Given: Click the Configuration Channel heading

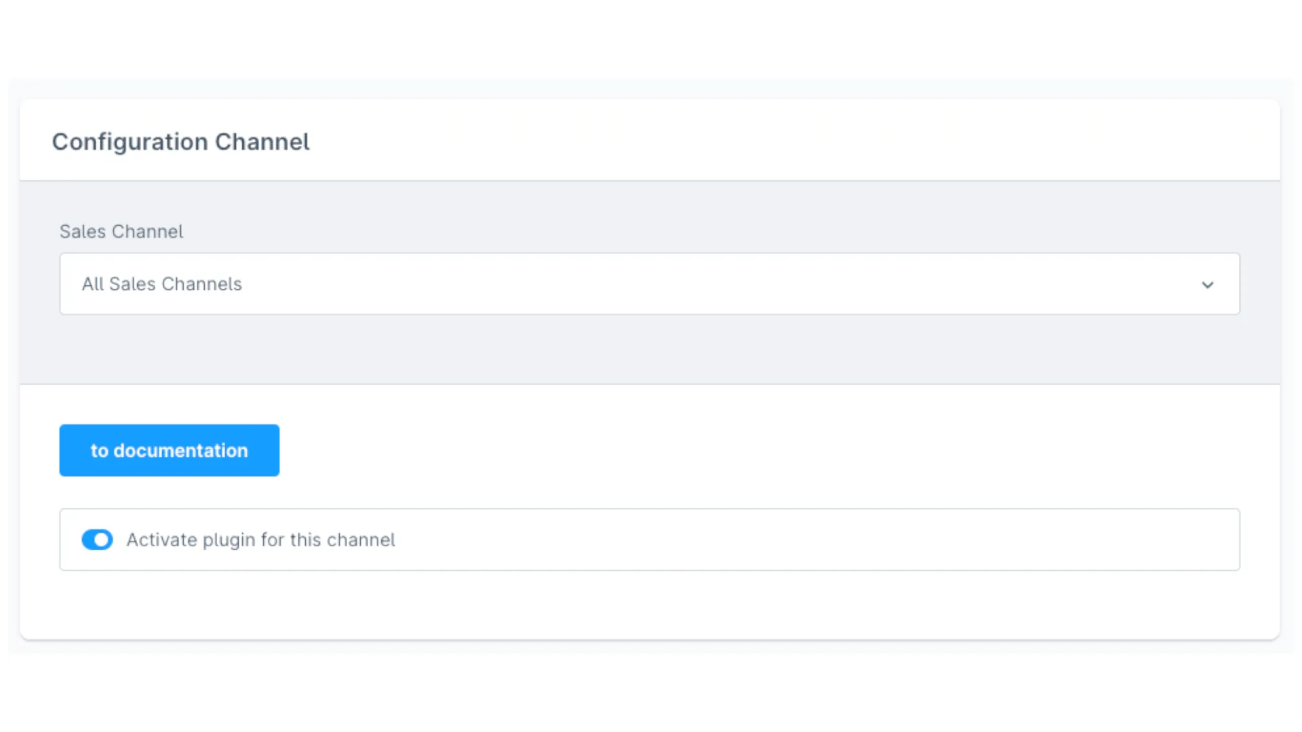Looking at the screenshot, I should (180, 142).
